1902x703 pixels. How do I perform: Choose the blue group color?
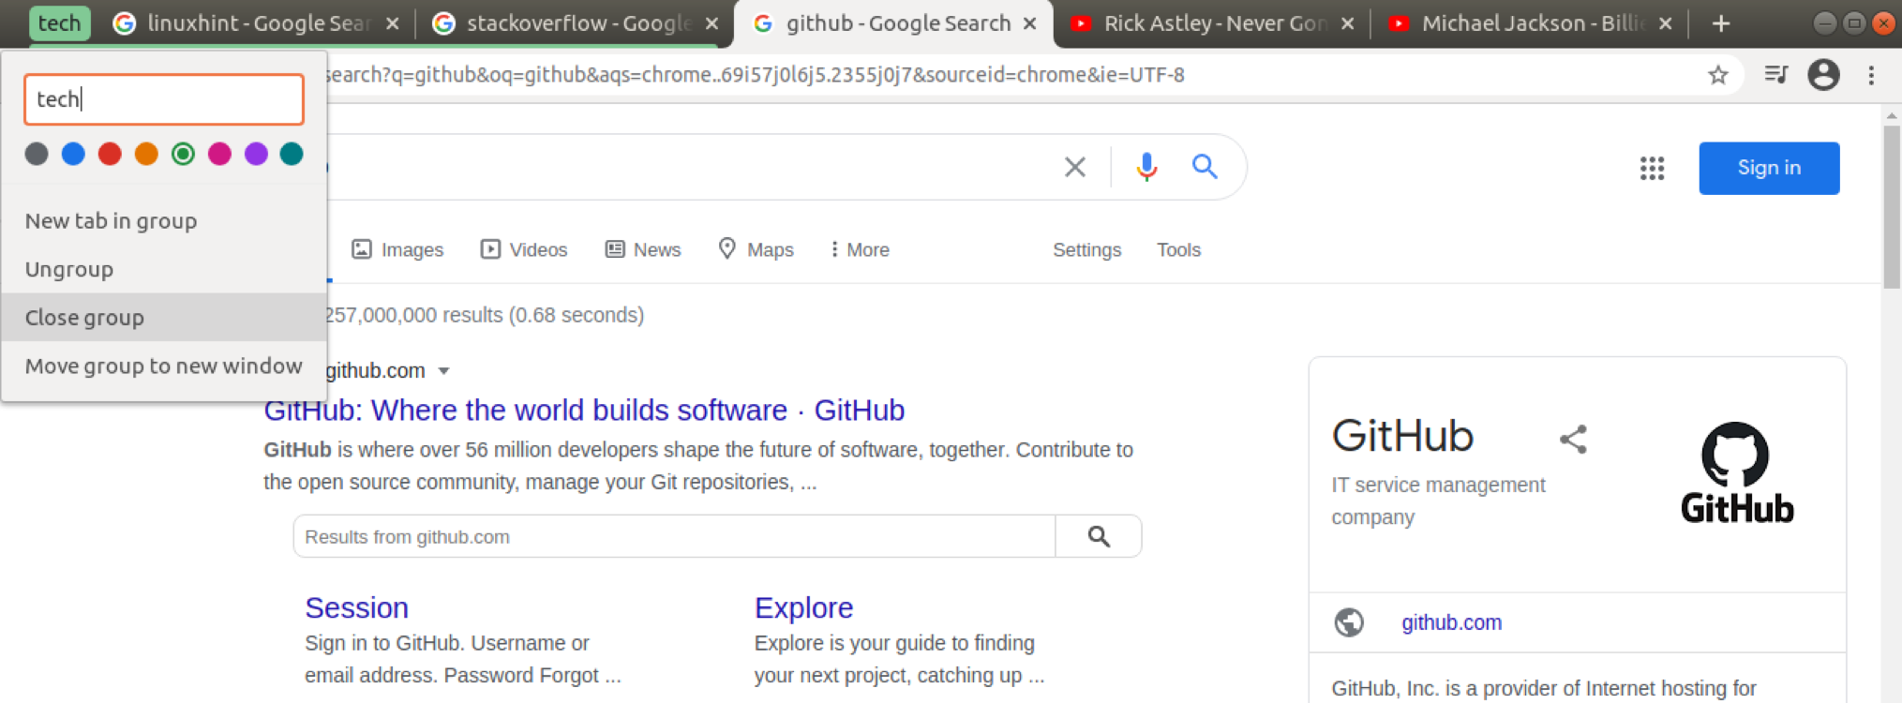(73, 154)
